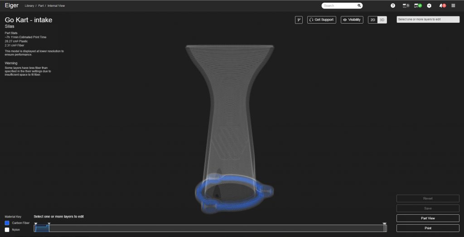The height and width of the screenshot is (237, 464).
Task: Click the printer status icon with green check
Action: 418,5
